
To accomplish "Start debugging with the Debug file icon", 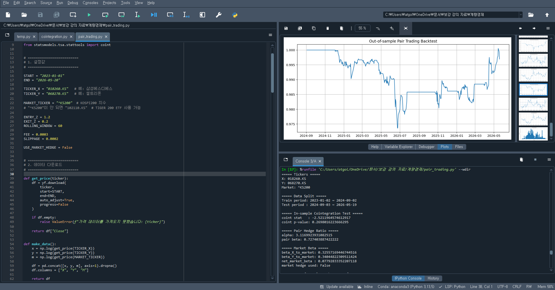I will 154,15.
